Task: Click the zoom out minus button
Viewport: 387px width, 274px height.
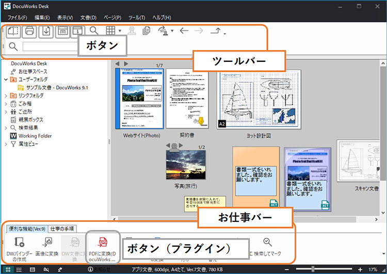Action: (286, 269)
